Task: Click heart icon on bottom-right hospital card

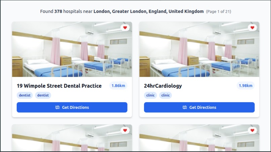Action: point(252,130)
